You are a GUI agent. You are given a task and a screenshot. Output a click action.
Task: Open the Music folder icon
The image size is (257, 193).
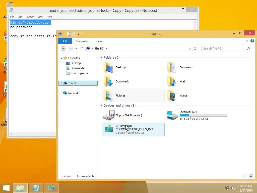(172, 81)
